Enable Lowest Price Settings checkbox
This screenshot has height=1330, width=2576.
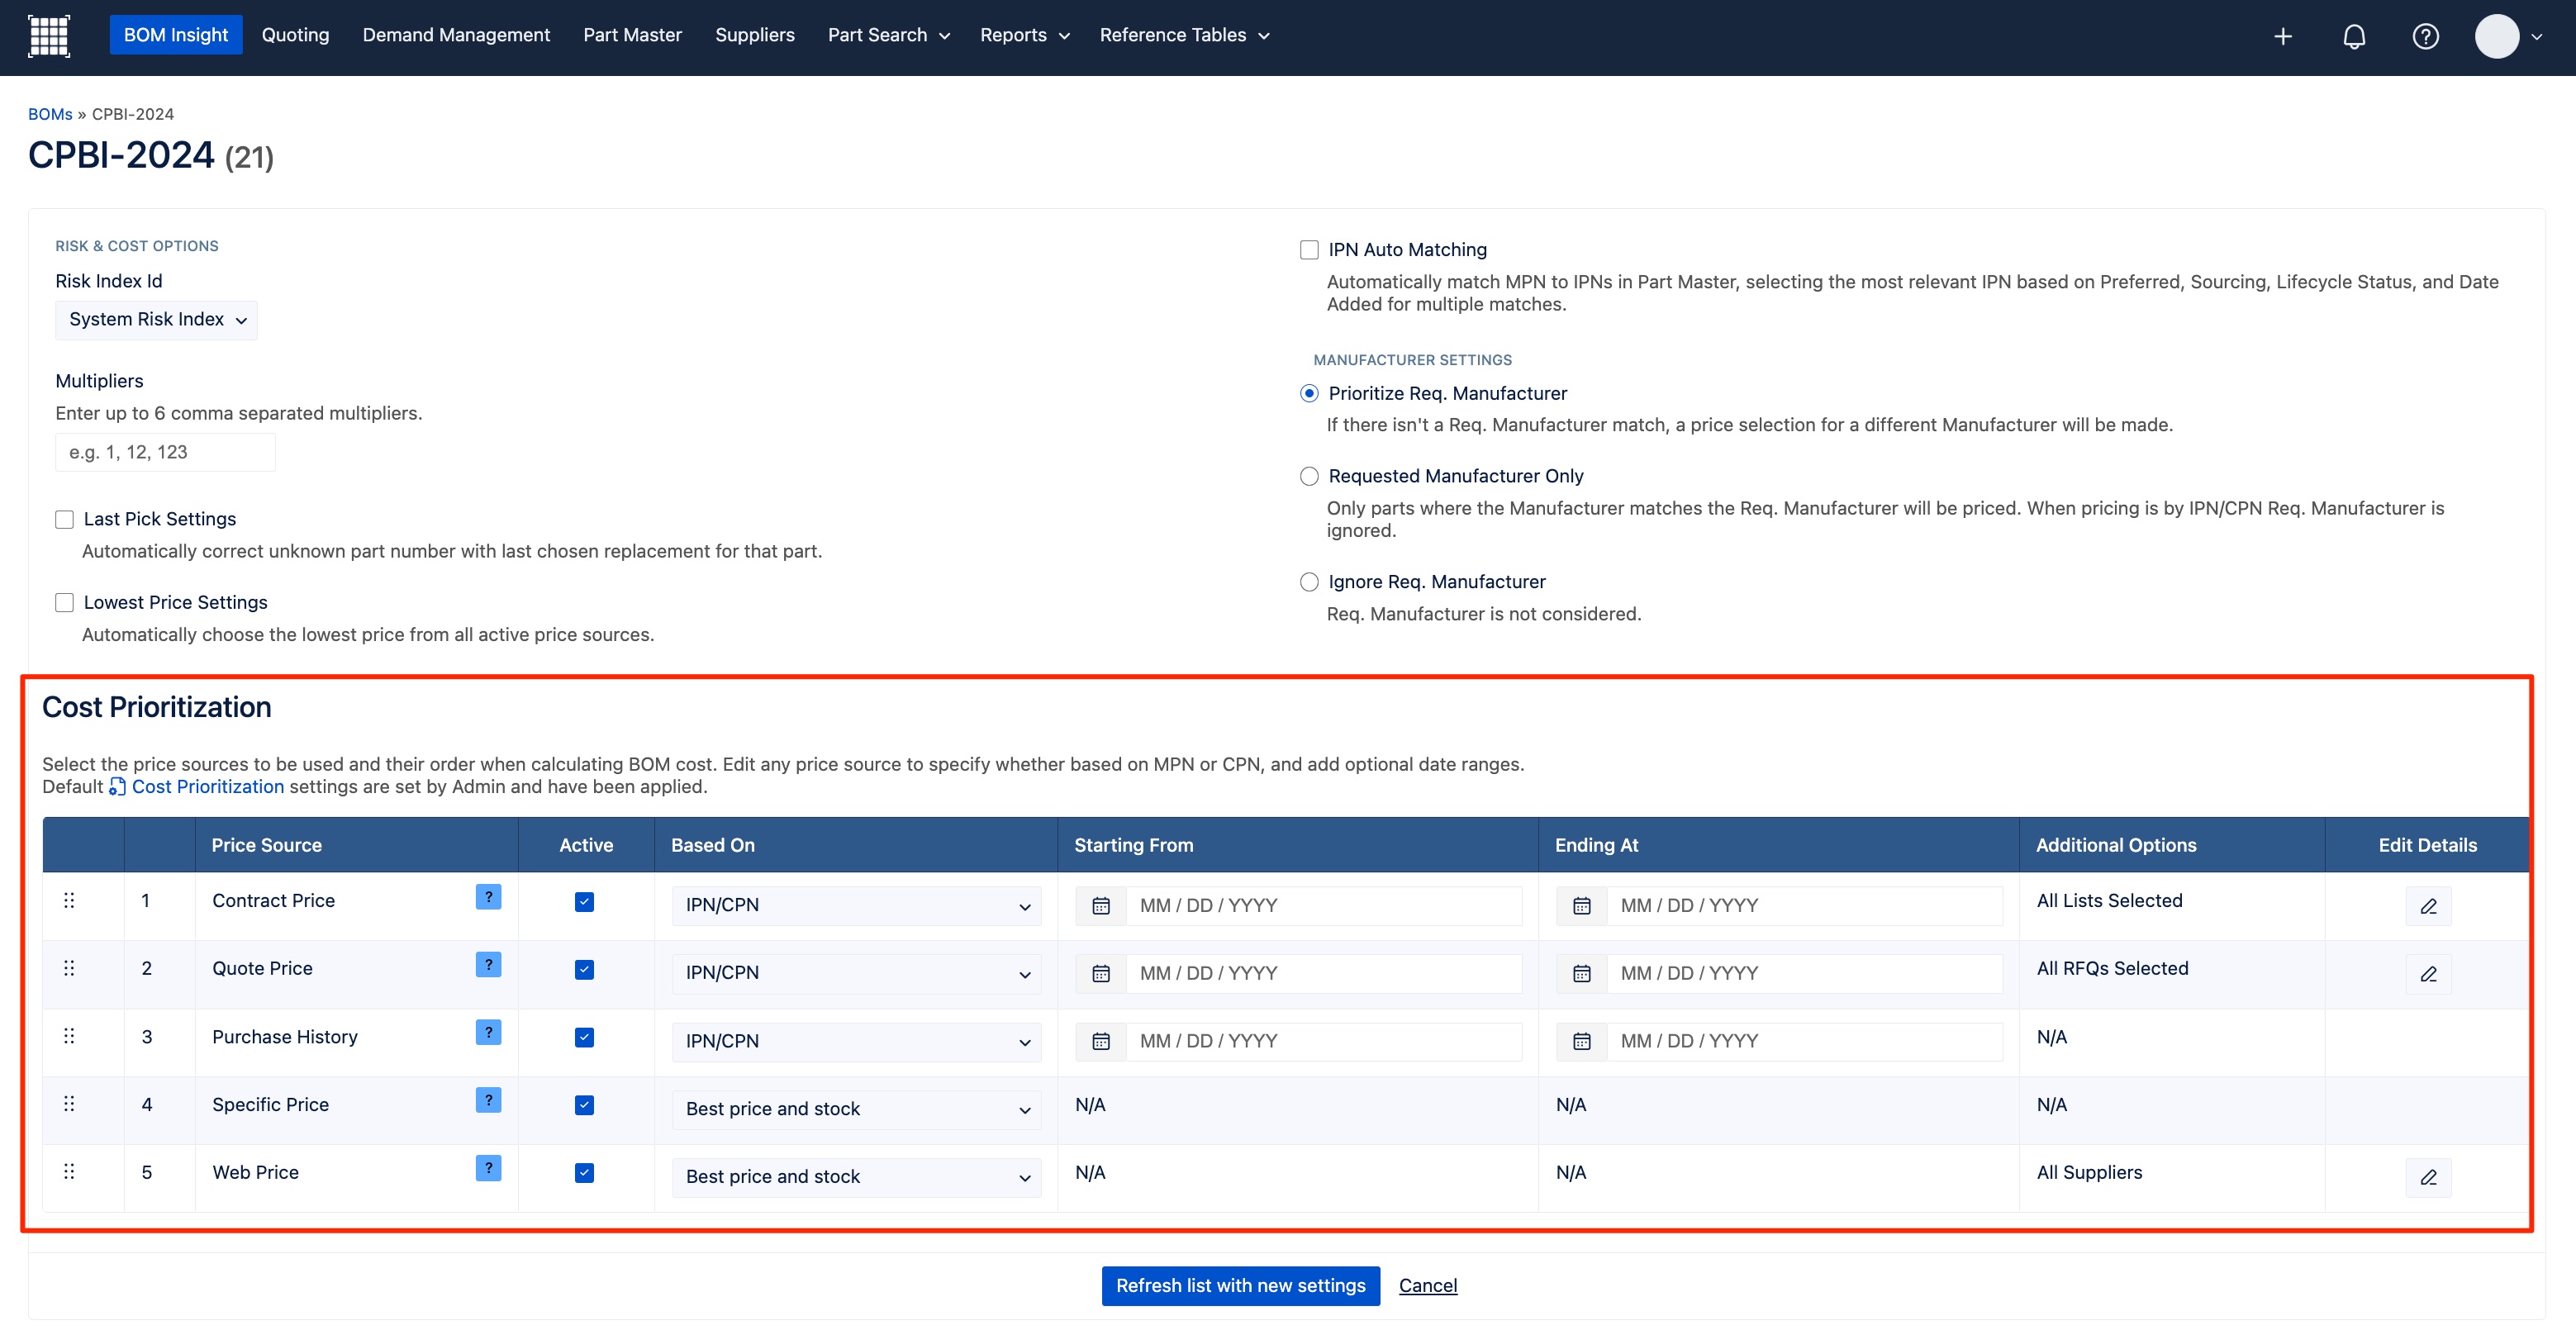coord(65,603)
